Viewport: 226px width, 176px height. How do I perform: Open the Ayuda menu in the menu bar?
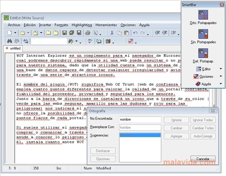click(144, 25)
